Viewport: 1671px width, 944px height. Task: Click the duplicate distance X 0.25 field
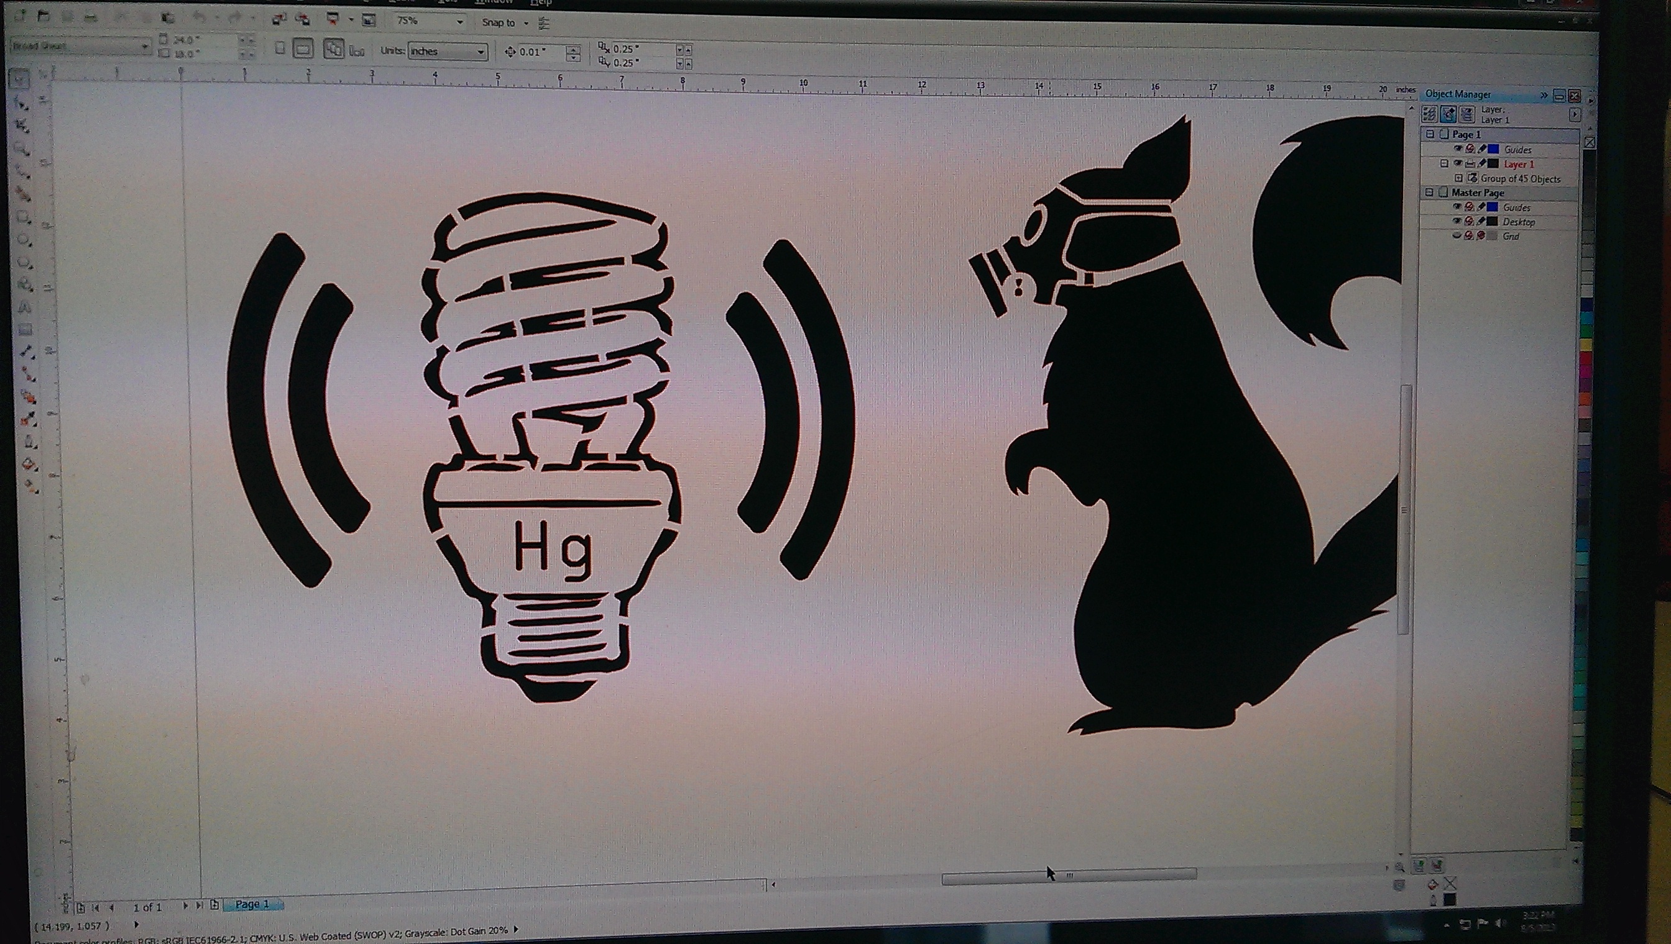(643, 48)
